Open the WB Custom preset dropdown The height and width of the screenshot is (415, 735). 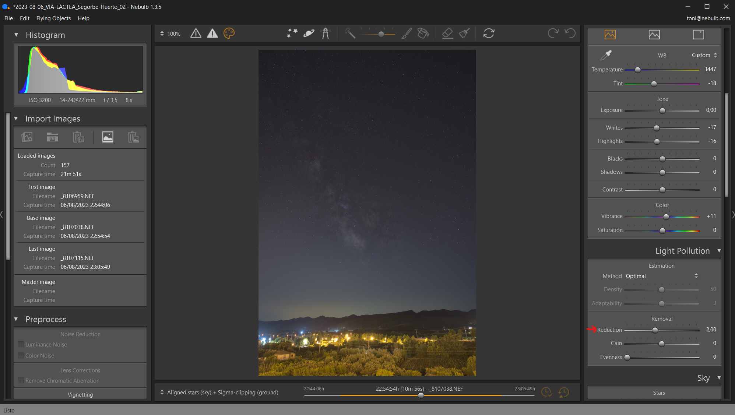(704, 55)
